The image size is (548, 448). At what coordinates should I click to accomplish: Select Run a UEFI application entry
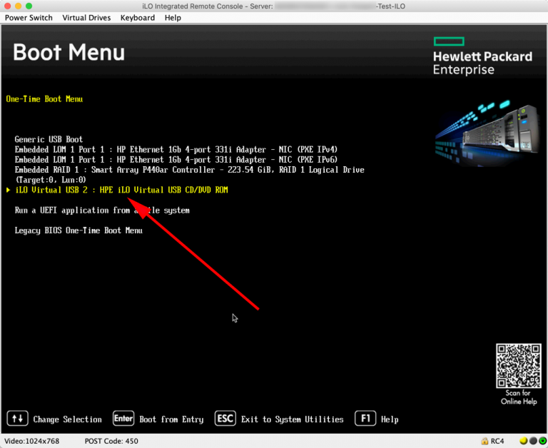pyautogui.click(x=102, y=210)
